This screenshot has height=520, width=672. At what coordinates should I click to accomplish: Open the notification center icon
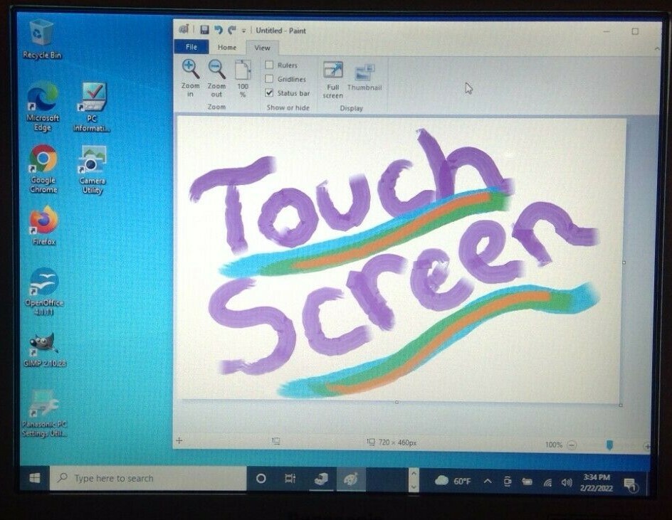pyautogui.click(x=631, y=485)
